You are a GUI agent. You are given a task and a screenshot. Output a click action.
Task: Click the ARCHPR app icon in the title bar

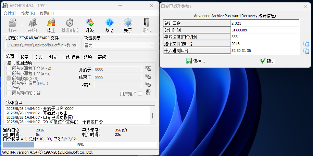tap(4, 5)
